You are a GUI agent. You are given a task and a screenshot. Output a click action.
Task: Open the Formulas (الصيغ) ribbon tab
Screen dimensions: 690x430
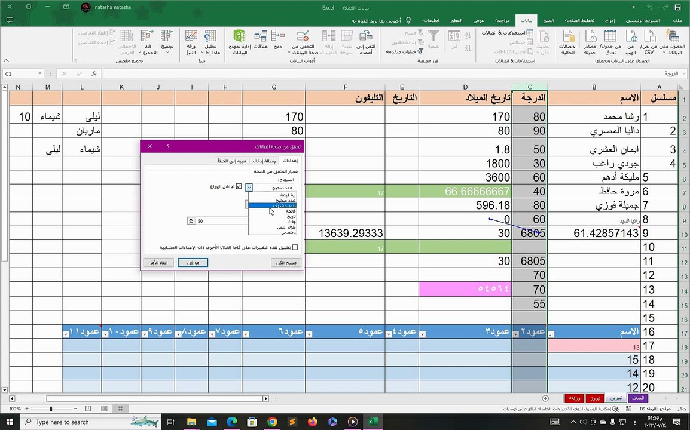(548, 20)
